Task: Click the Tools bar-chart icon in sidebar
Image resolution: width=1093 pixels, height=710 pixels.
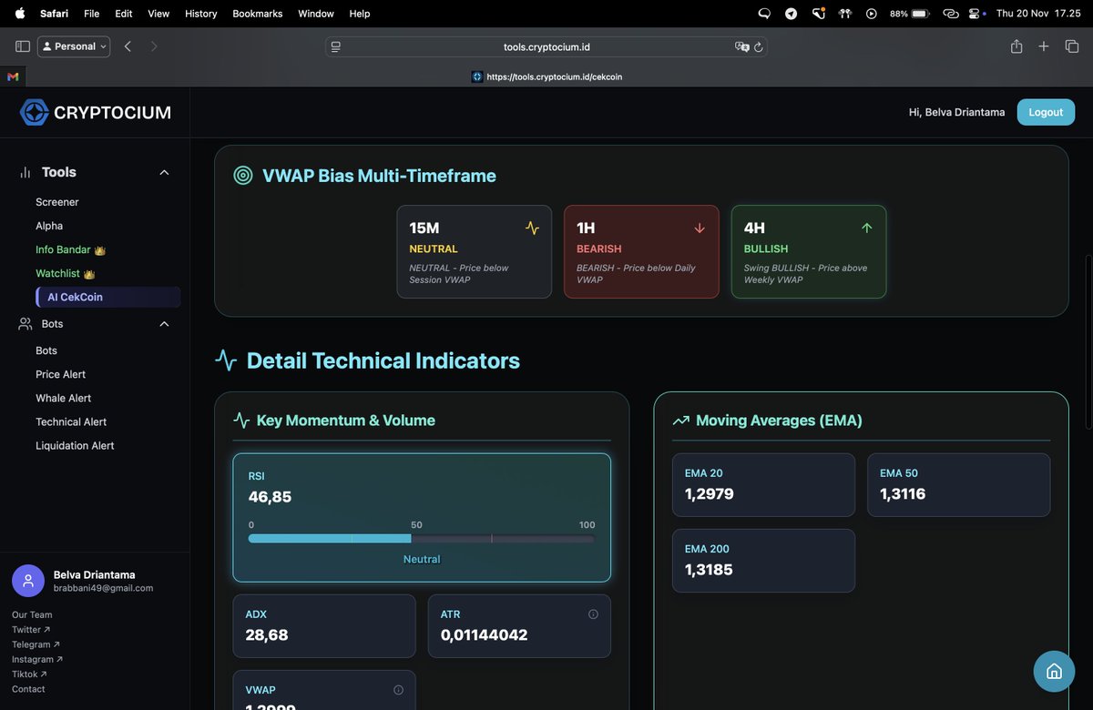Action: (26, 172)
